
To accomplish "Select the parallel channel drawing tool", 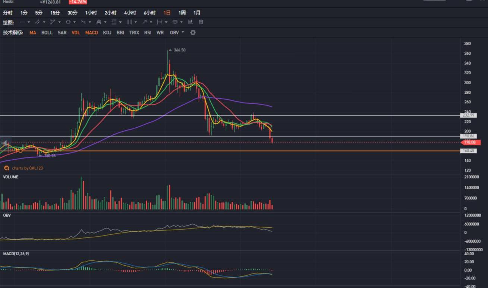I will 37,22.
